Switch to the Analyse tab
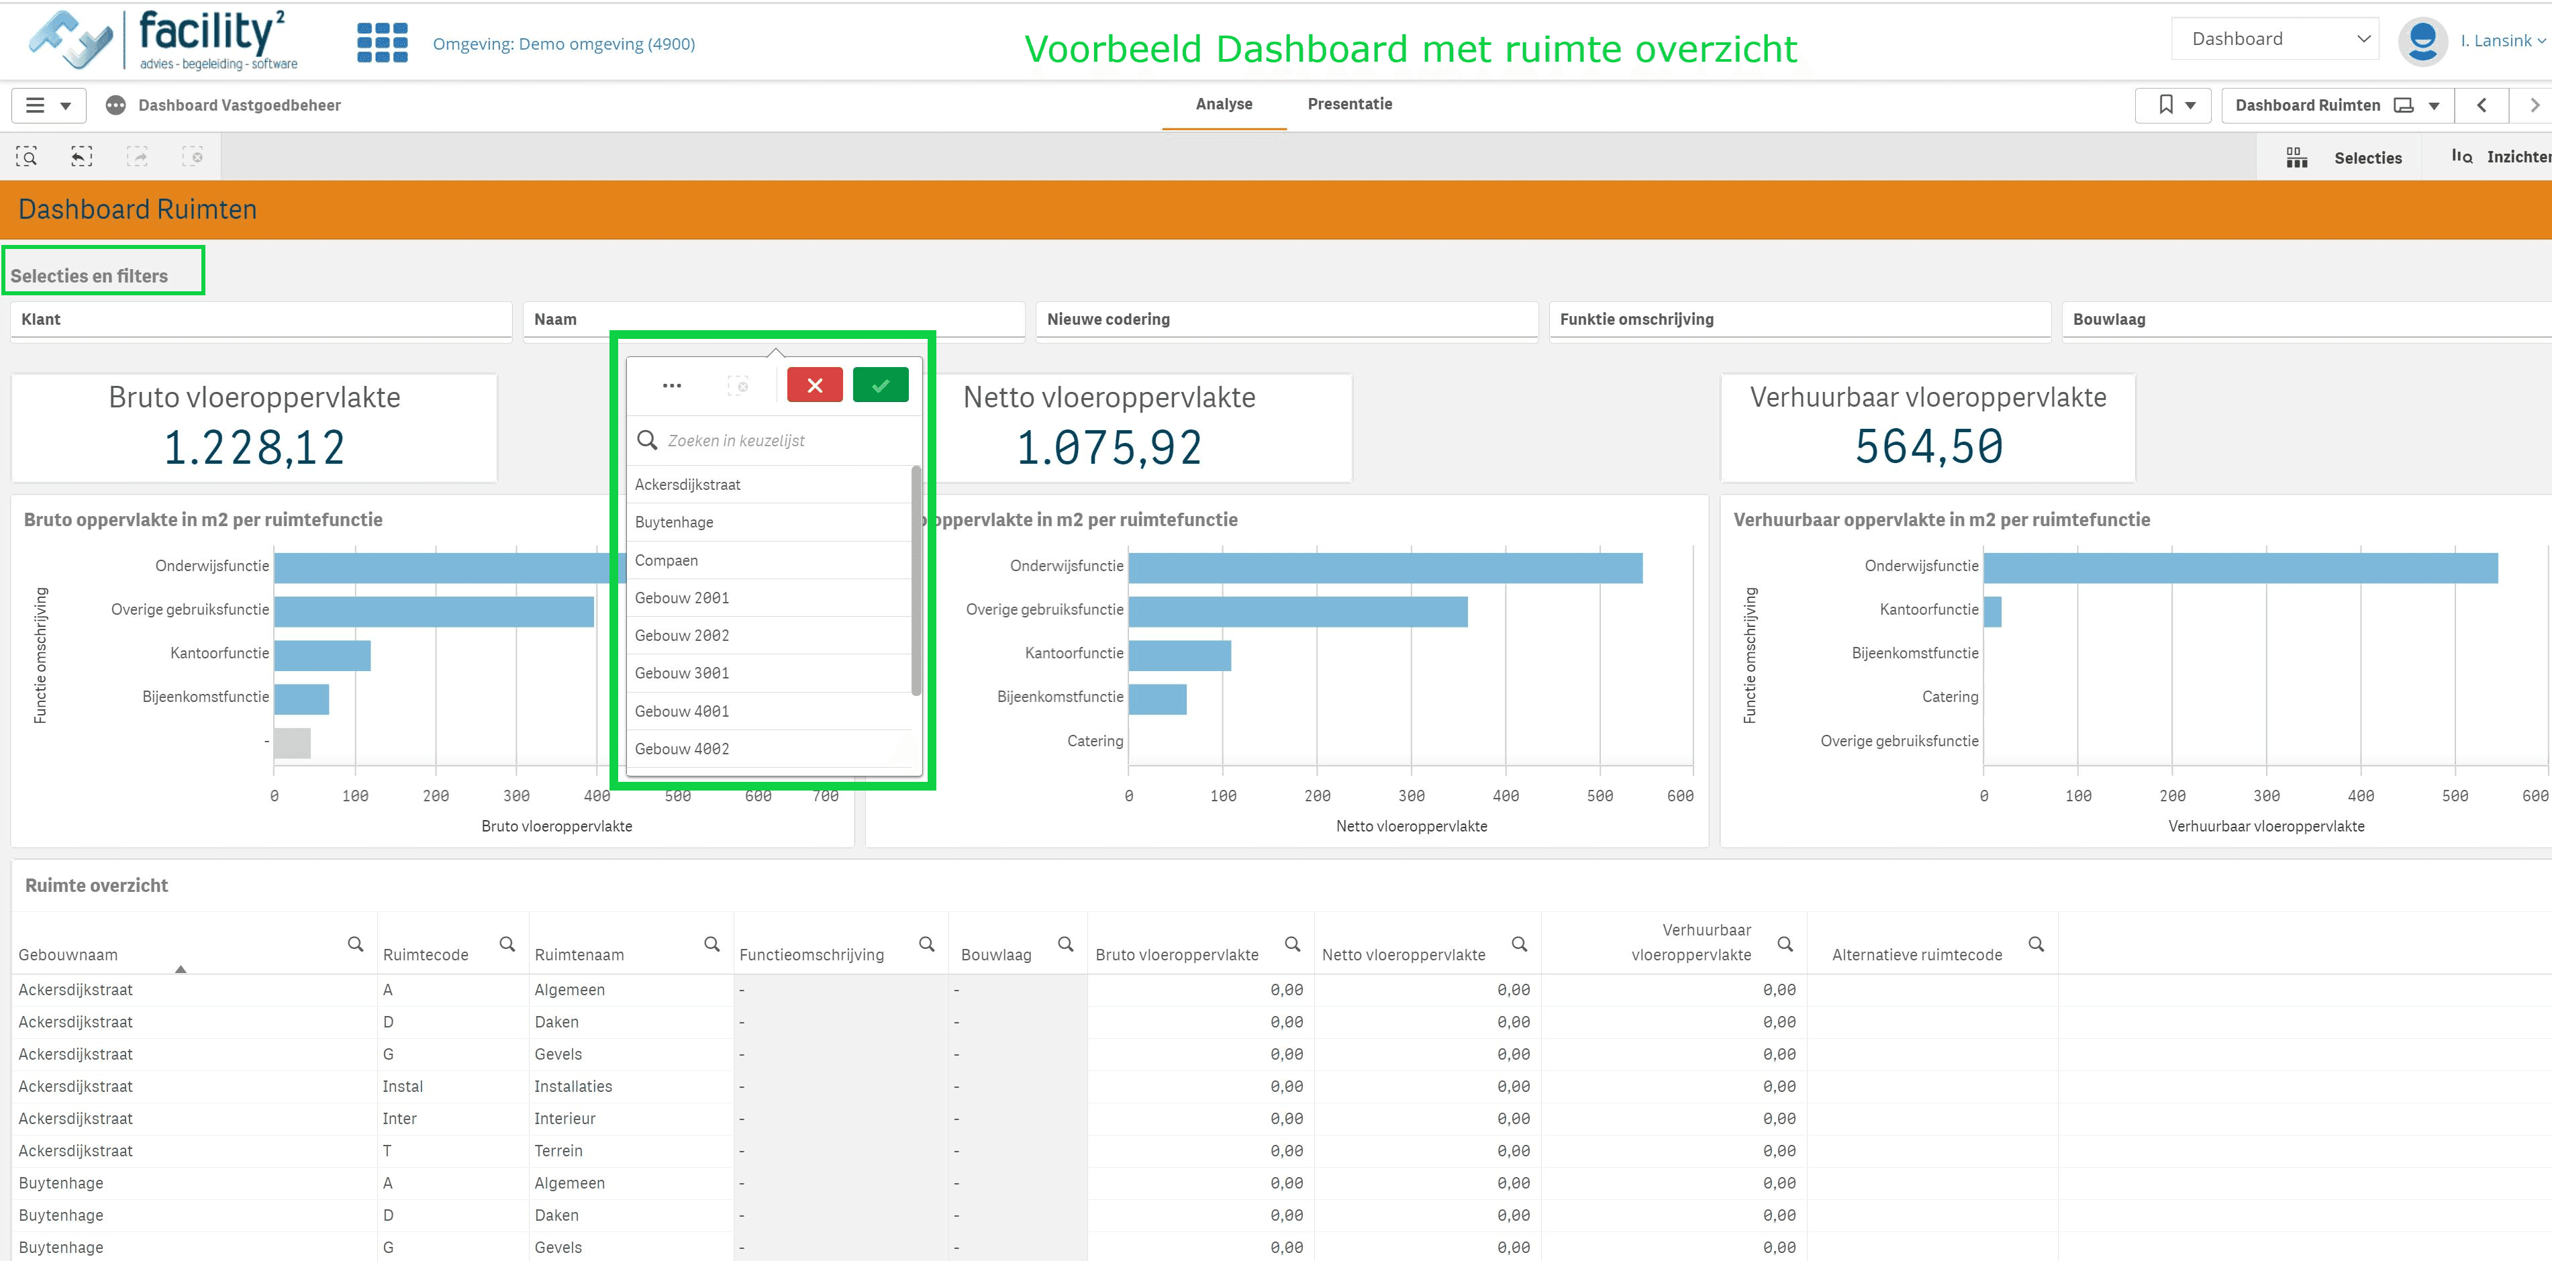Viewport: 2552px width, 1261px height. click(1224, 104)
